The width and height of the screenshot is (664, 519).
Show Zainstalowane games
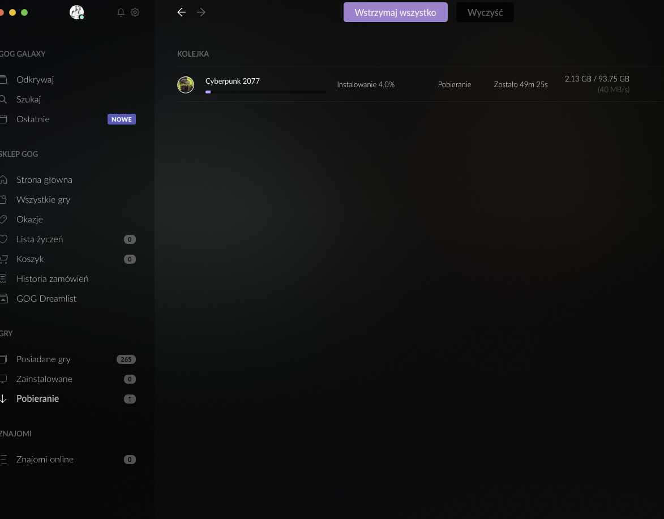point(45,379)
